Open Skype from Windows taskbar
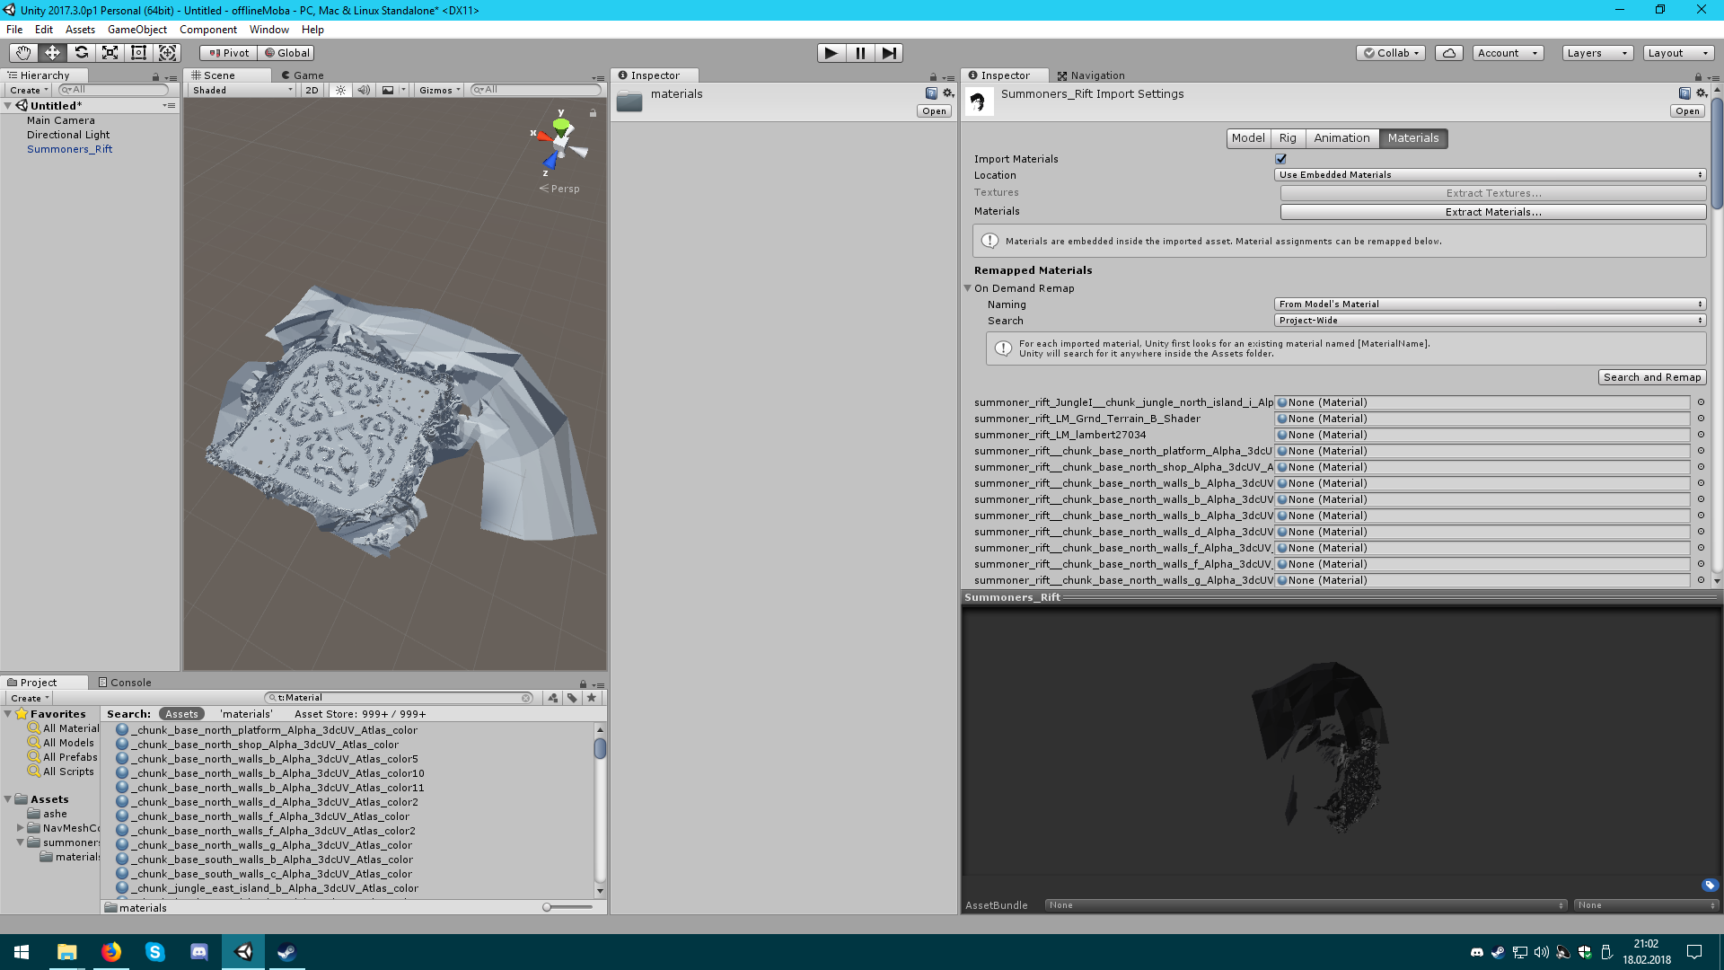This screenshot has width=1724, height=970. (155, 952)
